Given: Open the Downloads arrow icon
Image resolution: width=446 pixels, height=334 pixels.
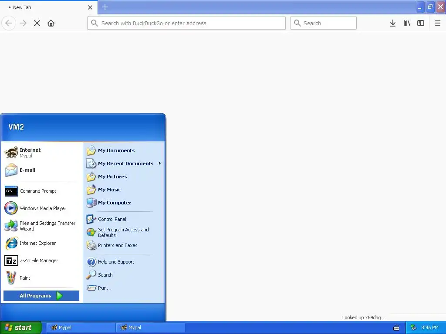Looking at the screenshot, I should coord(392,23).
